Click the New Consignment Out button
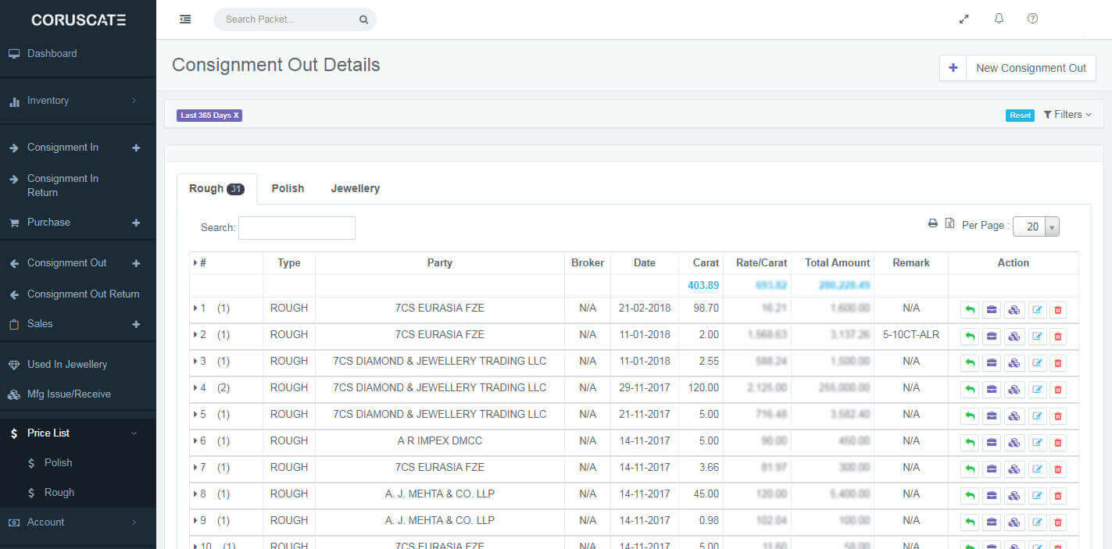Viewport: 1112px width, 549px height. [x=1017, y=68]
